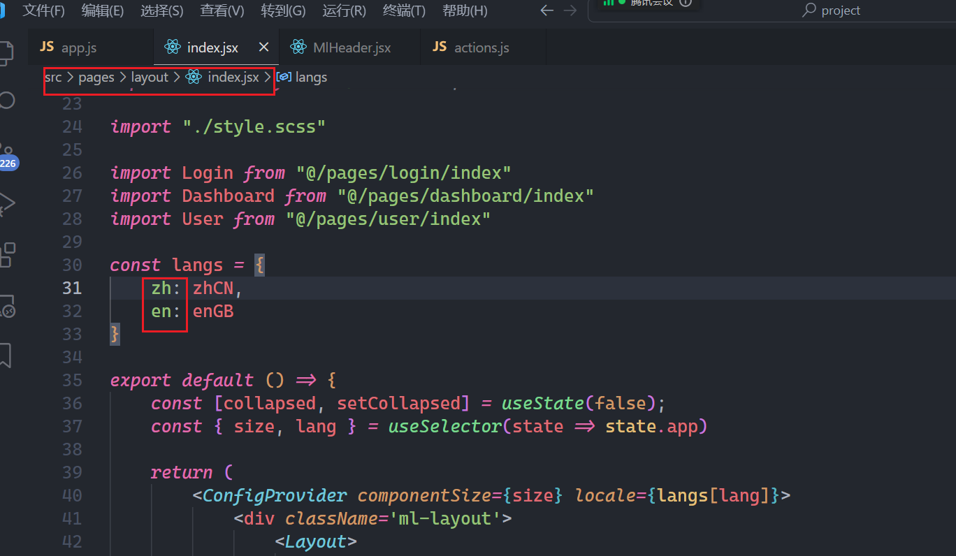Click the useSelector function call
Screen dimensions: 956x556
(445, 427)
